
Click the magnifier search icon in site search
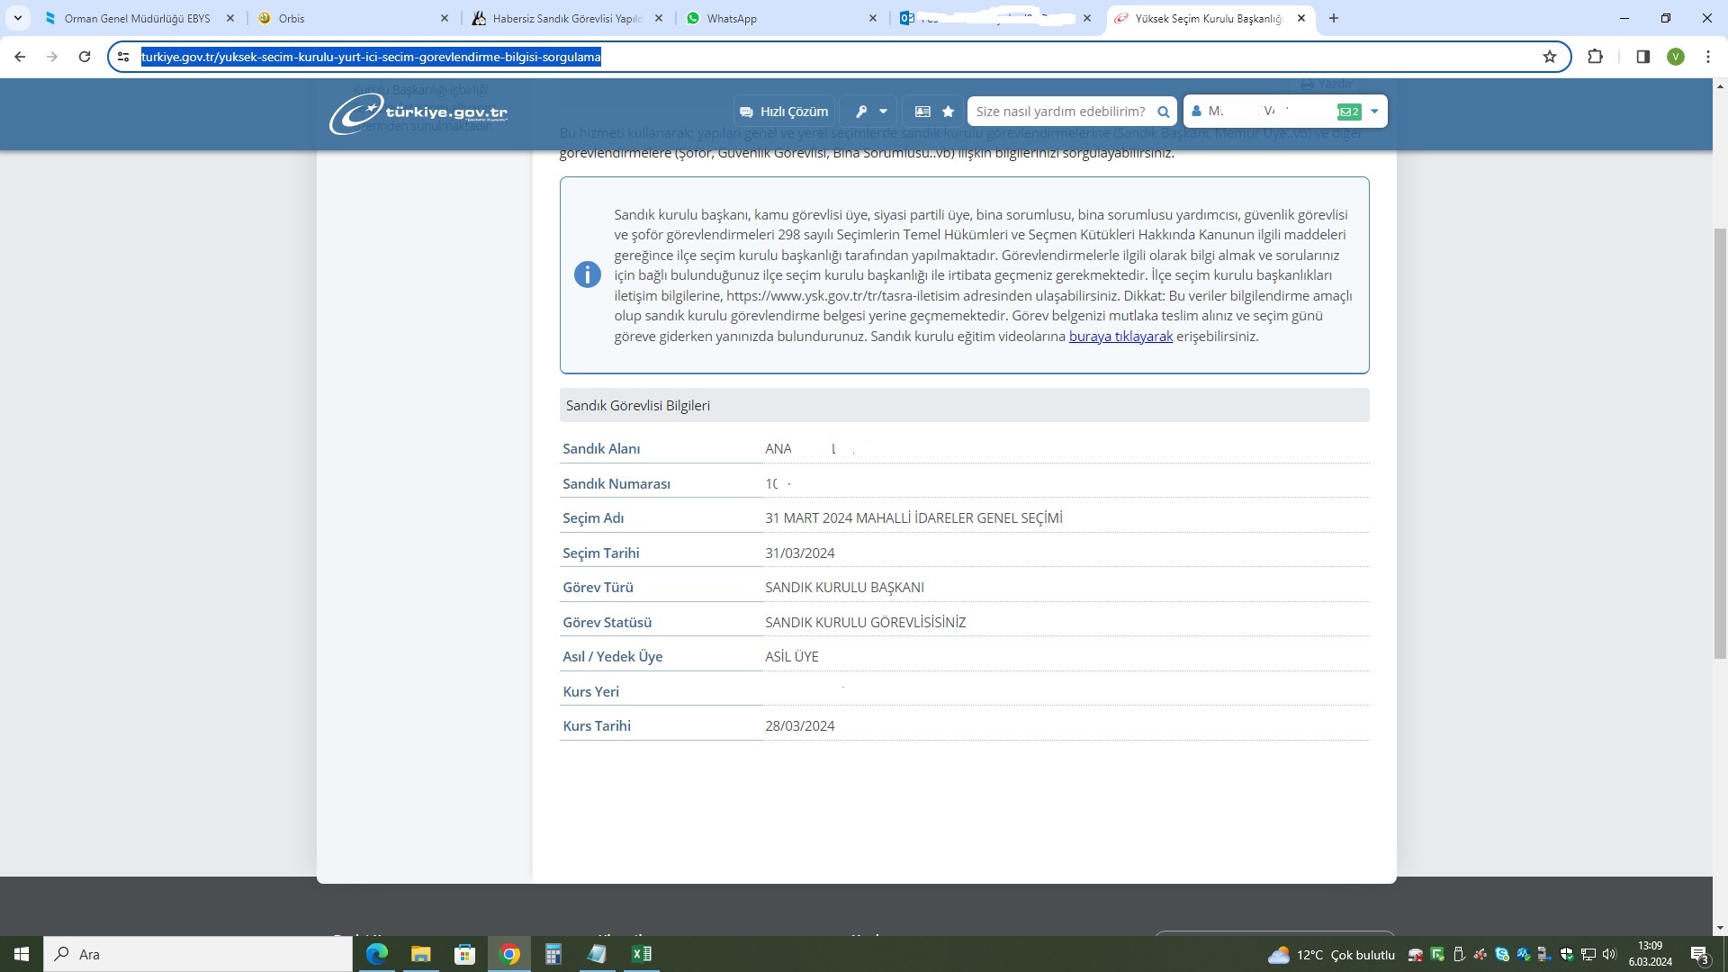tap(1163, 112)
